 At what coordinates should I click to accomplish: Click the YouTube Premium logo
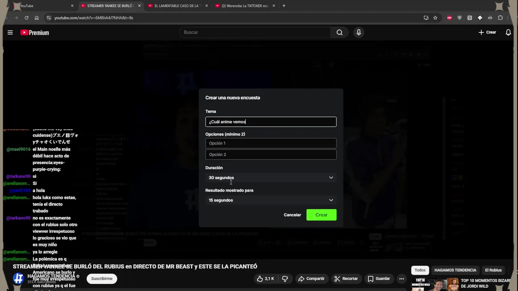[35, 33]
